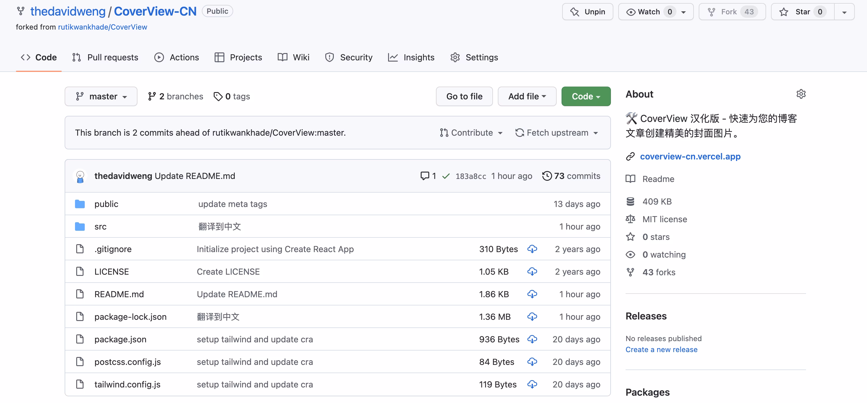Unpin the repository with the Unpin button

(588, 12)
